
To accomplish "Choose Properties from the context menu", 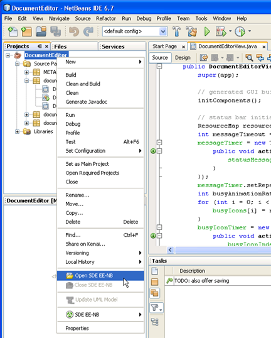I will pos(100,329).
